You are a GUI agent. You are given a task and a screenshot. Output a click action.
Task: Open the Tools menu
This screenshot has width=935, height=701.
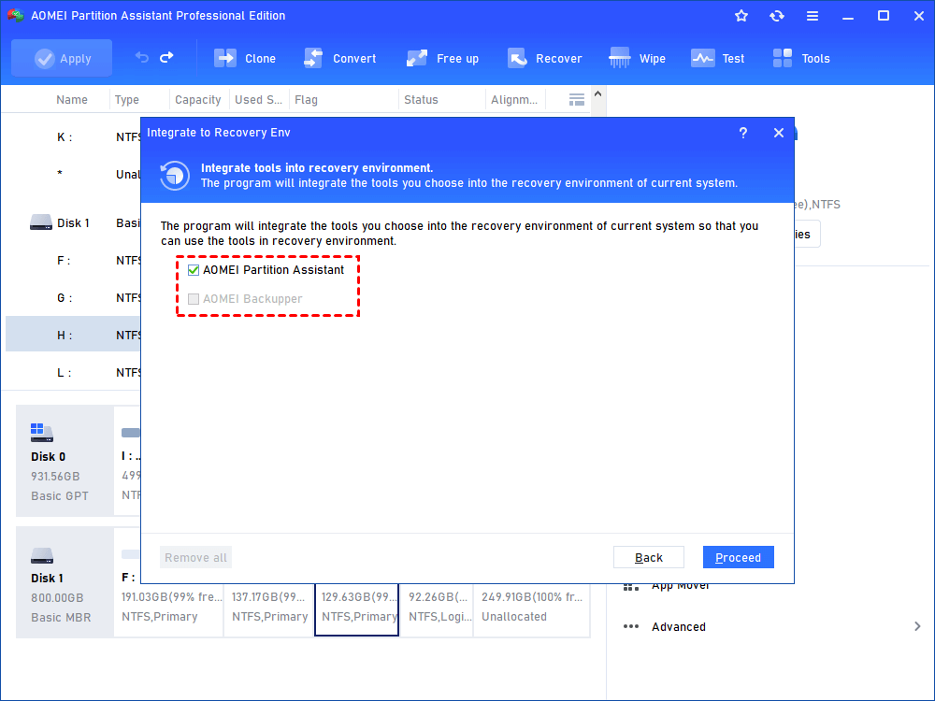[x=801, y=58]
